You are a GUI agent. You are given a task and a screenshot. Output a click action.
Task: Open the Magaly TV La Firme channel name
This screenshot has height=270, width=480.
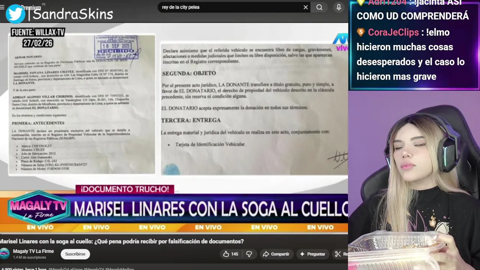tap(33, 251)
